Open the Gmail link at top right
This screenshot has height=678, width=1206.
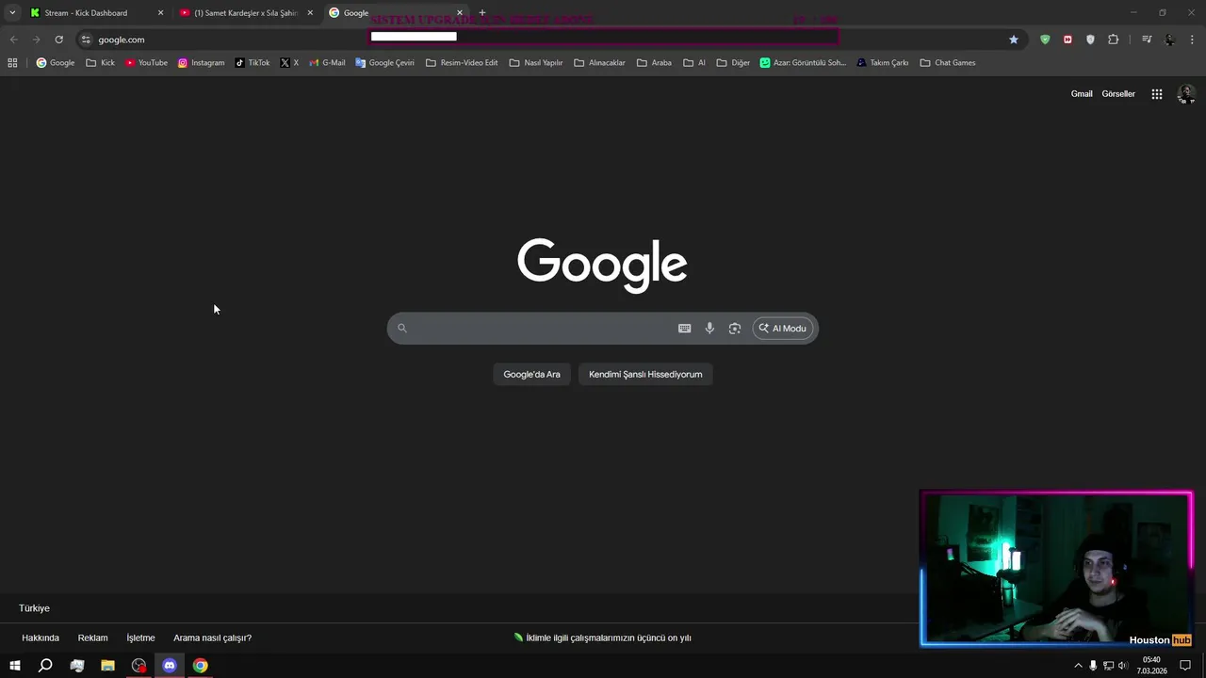coord(1082,94)
